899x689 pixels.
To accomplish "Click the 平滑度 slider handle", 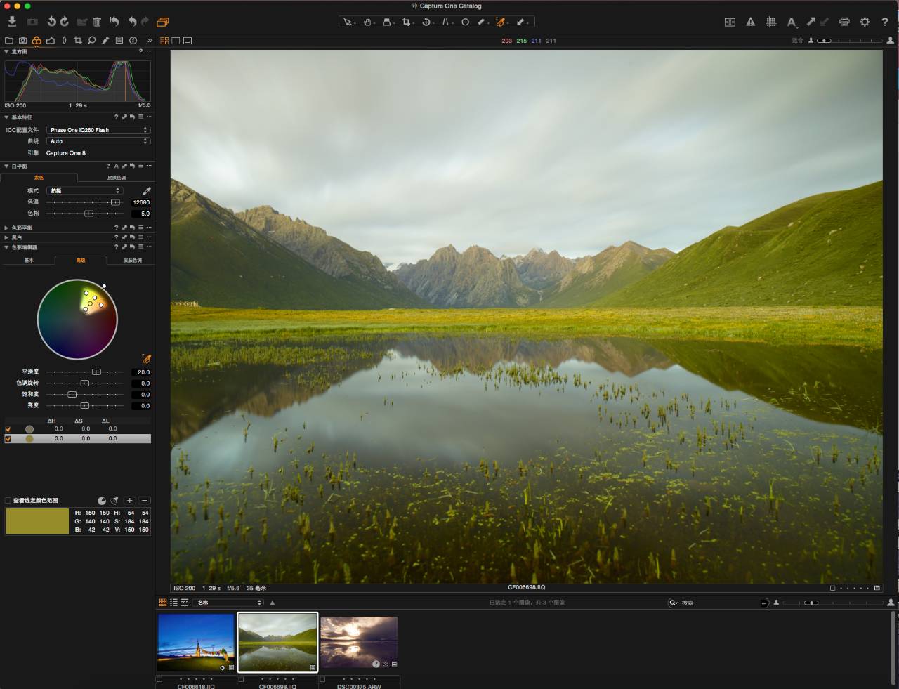I will pos(96,372).
